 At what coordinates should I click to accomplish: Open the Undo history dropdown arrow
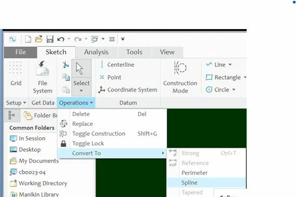point(69,39)
